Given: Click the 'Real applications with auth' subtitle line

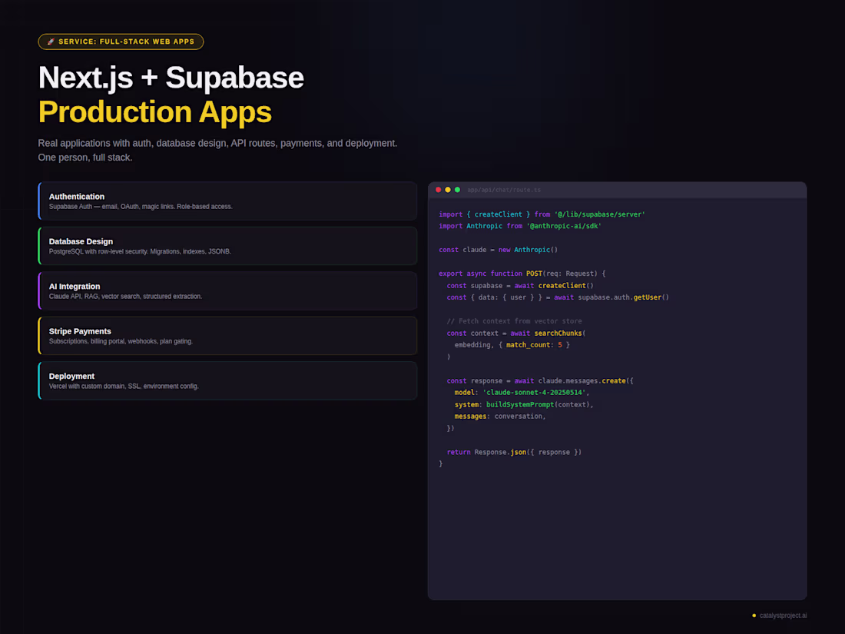Looking at the screenshot, I should pos(217,144).
